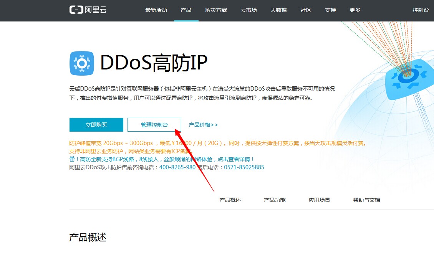
Task: Click the DDoS高防IP product gear icon
Action: (x=82, y=63)
